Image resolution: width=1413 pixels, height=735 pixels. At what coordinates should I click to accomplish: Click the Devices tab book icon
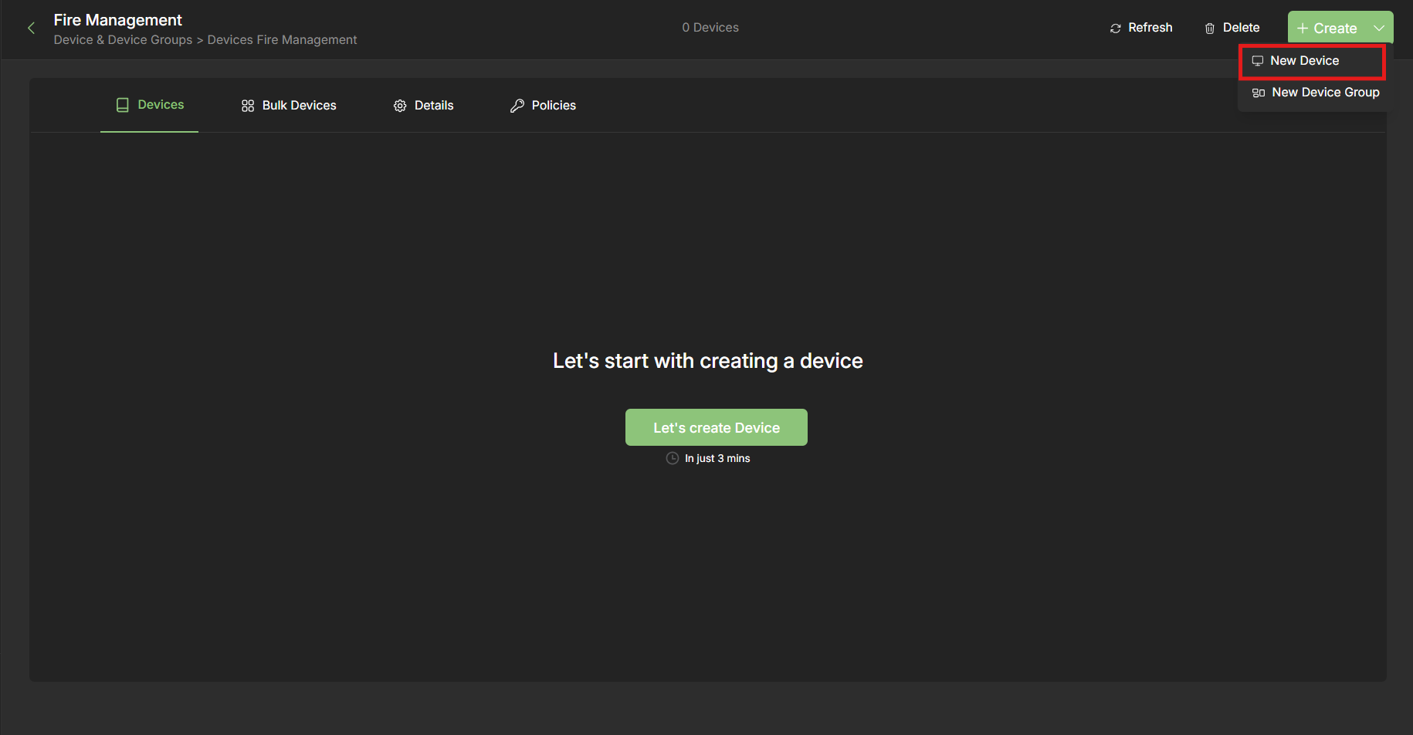pyautogui.click(x=122, y=105)
